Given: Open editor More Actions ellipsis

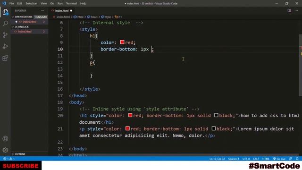Looking at the screenshot, I should [x=296, y=10].
